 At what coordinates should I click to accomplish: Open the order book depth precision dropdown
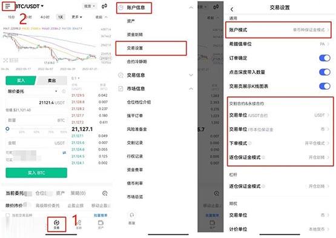(x=75, y=78)
